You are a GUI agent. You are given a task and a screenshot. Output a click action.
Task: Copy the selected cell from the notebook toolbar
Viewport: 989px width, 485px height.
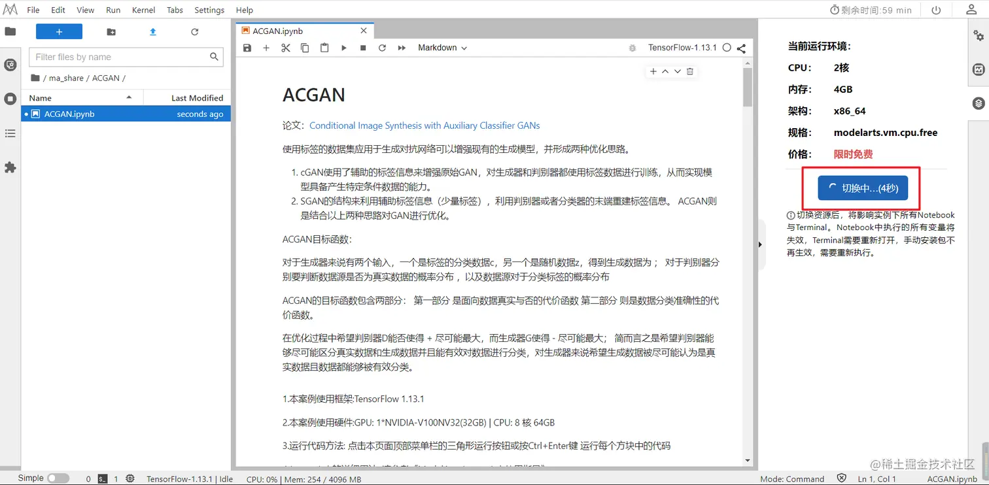(x=305, y=48)
